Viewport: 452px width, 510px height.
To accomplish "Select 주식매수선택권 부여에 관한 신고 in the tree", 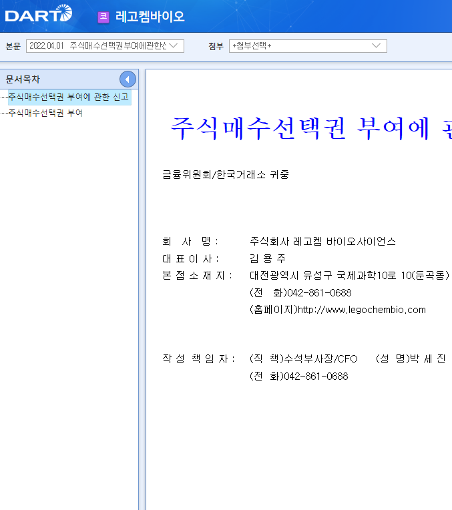I will click(68, 97).
